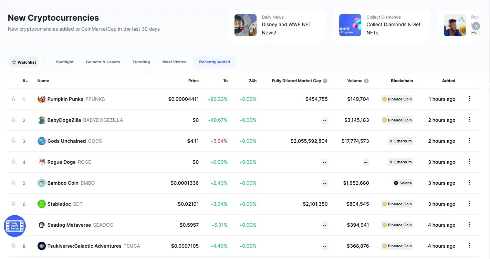Star BabyDogeZilla for the watchlist

pos(13,120)
